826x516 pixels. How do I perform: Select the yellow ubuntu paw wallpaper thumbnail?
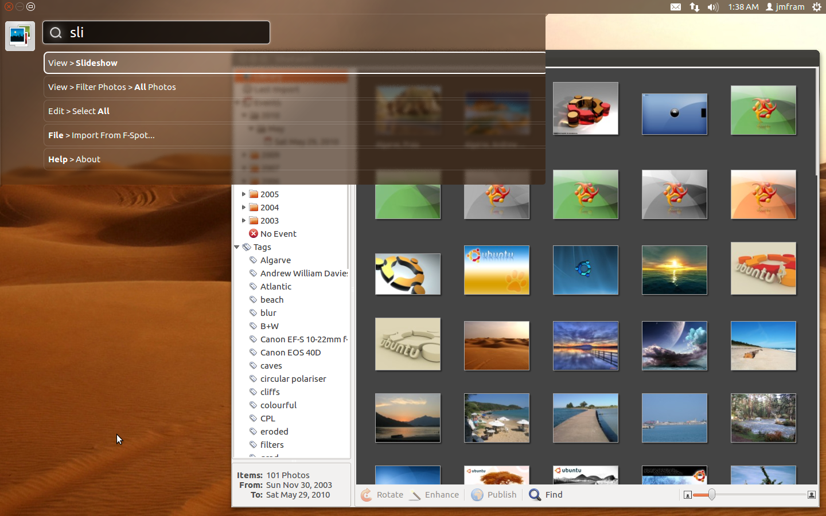(x=497, y=270)
